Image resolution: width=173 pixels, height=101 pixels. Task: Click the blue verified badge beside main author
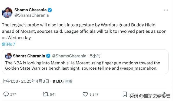click(50, 10)
